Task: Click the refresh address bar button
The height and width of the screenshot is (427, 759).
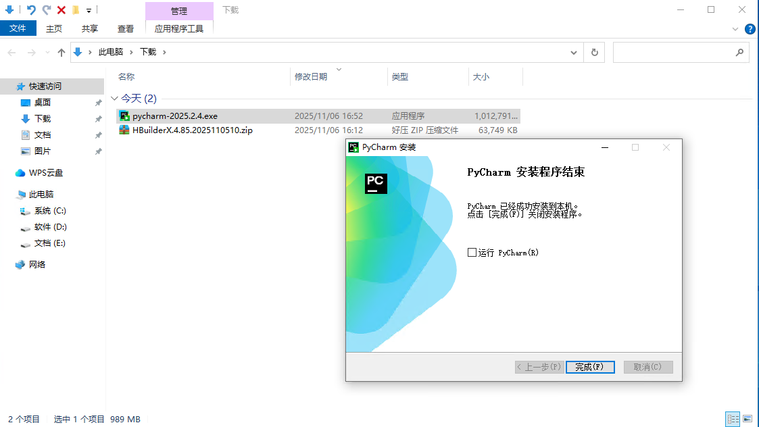Action: tap(594, 52)
